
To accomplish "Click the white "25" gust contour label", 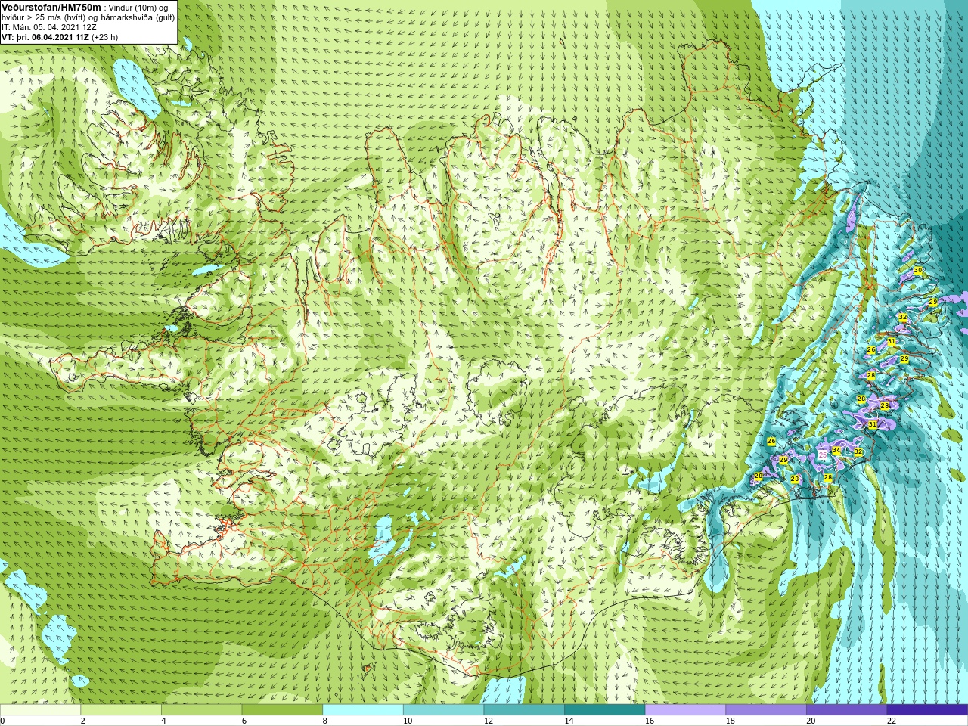I will coord(823,455).
